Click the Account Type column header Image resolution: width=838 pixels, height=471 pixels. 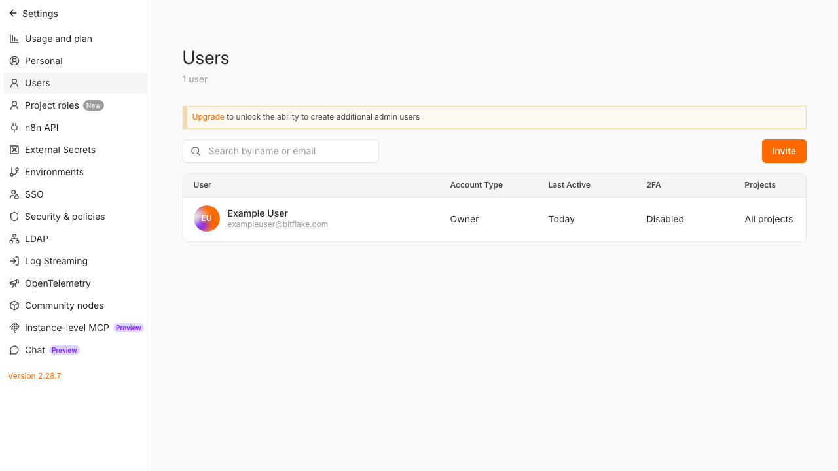(477, 185)
